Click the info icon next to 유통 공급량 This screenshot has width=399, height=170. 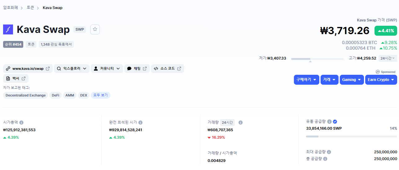point(329,122)
